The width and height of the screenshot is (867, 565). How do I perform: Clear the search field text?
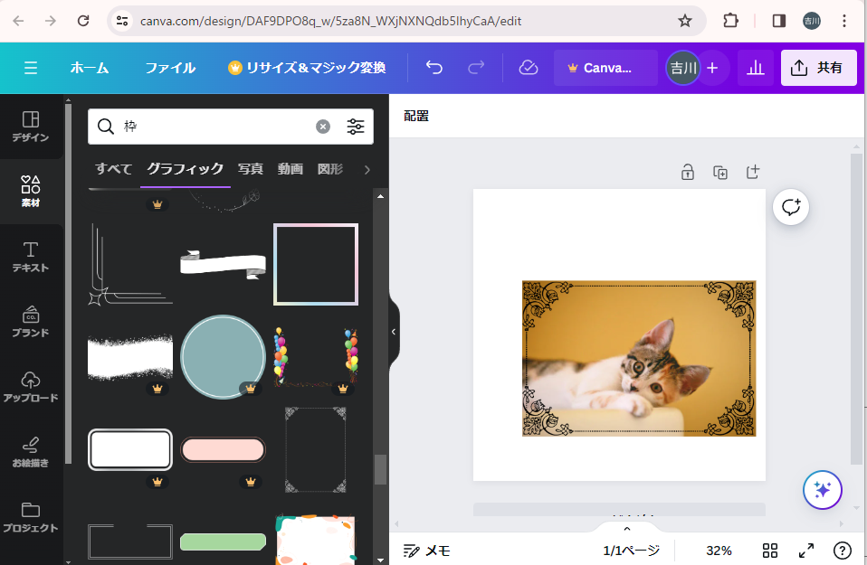pyautogui.click(x=323, y=127)
